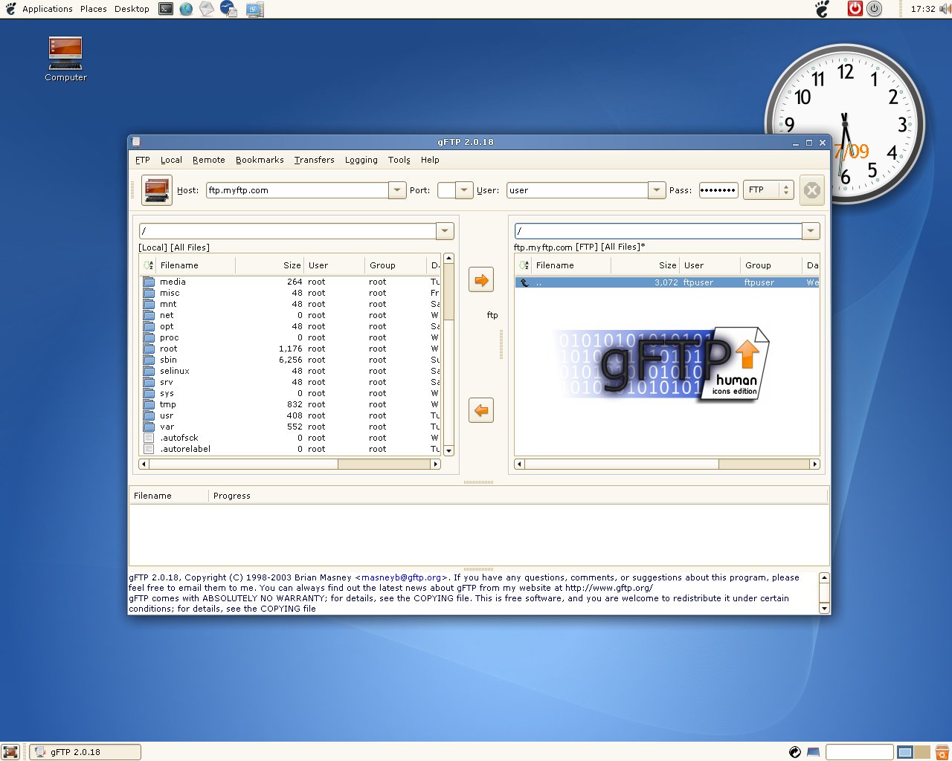This screenshot has height=761, width=952.
Task: Click the red power icon in top panel
Action: [855, 9]
